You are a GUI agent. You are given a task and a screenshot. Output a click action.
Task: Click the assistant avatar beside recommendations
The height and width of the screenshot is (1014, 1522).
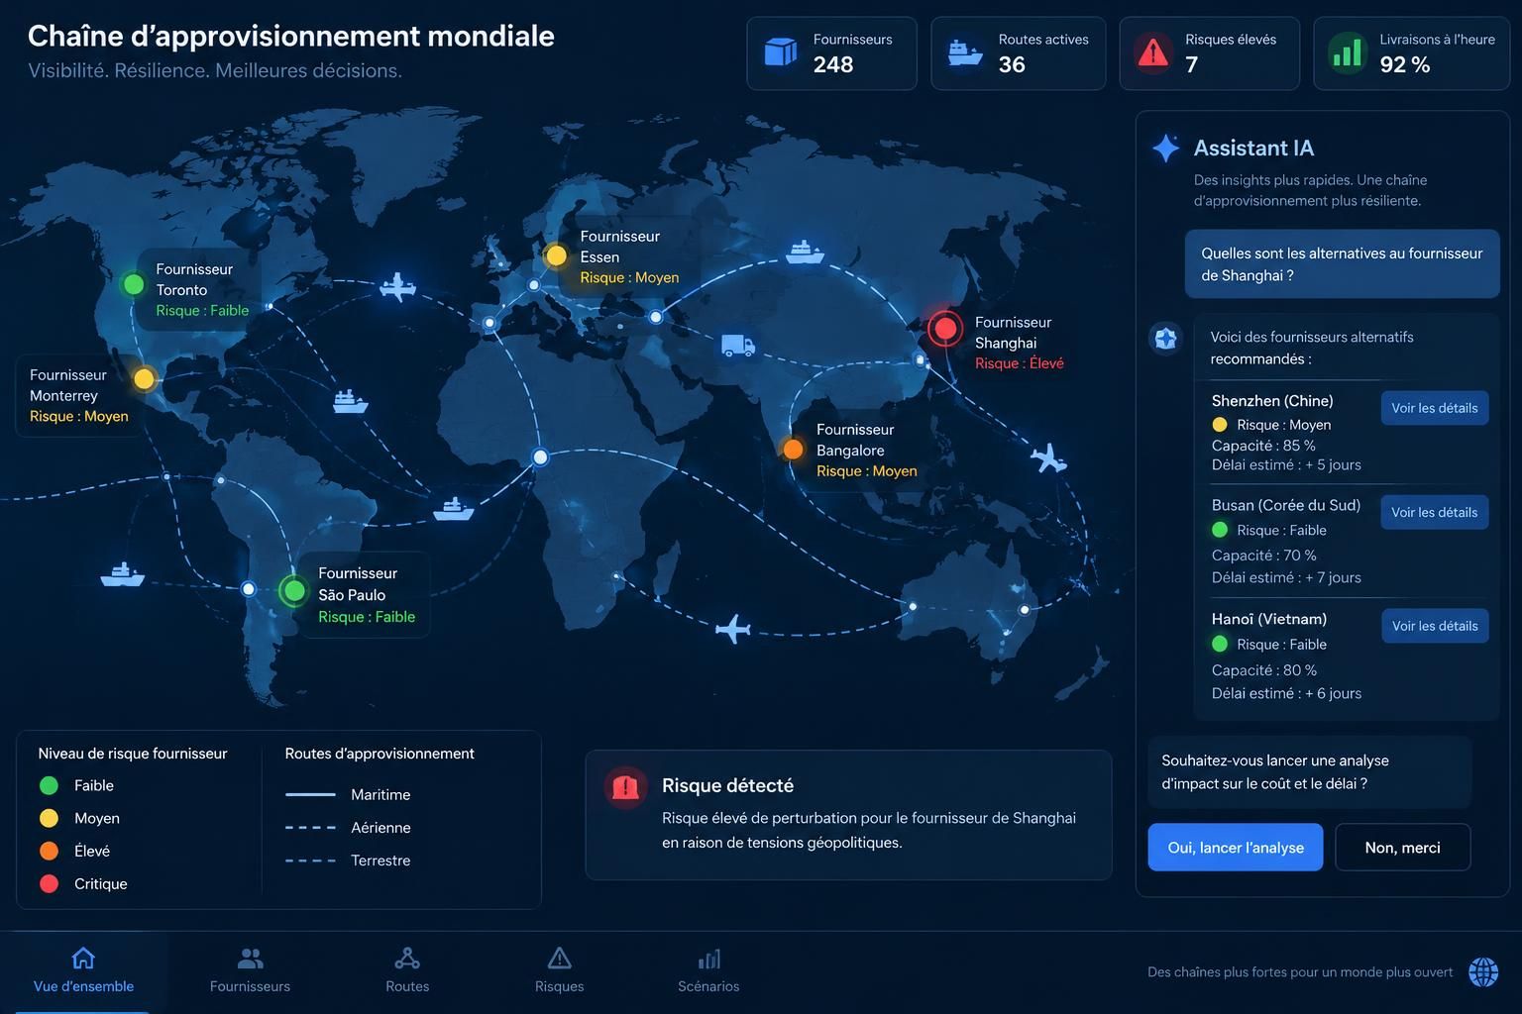(1165, 339)
